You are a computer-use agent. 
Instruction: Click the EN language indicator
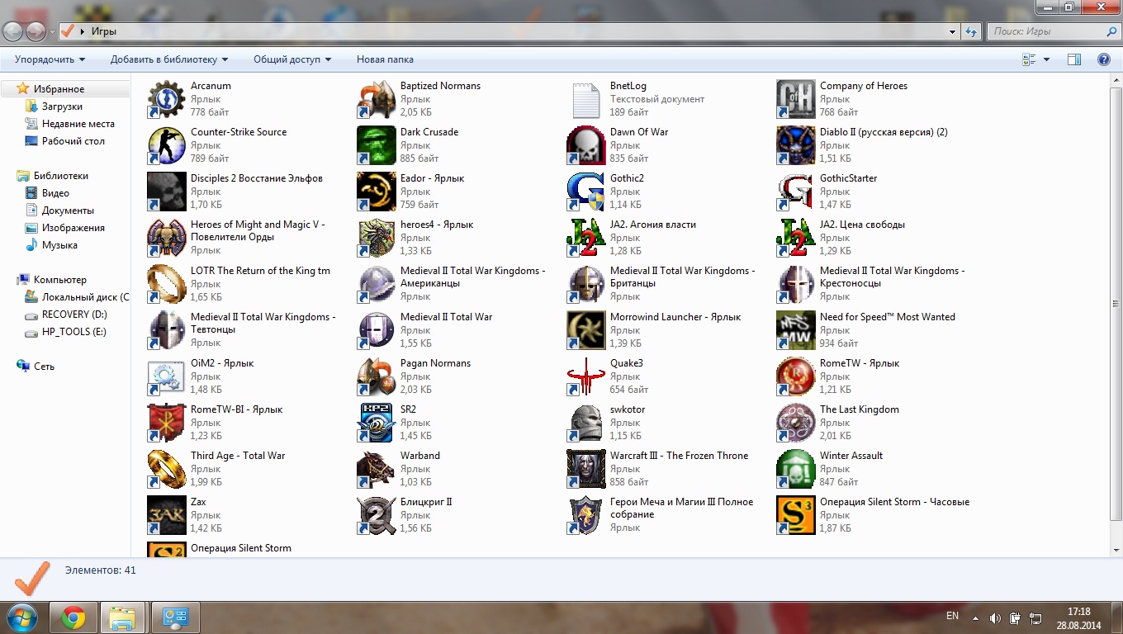click(x=952, y=616)
